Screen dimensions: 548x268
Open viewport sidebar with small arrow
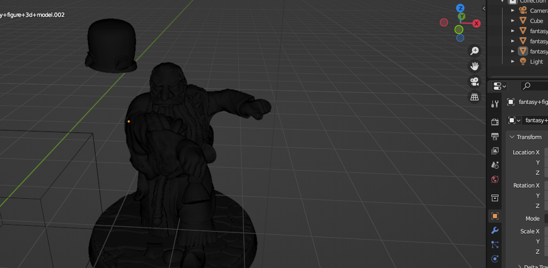pos(484,8)
